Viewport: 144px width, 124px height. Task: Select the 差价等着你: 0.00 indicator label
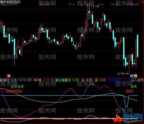(67, 80)
